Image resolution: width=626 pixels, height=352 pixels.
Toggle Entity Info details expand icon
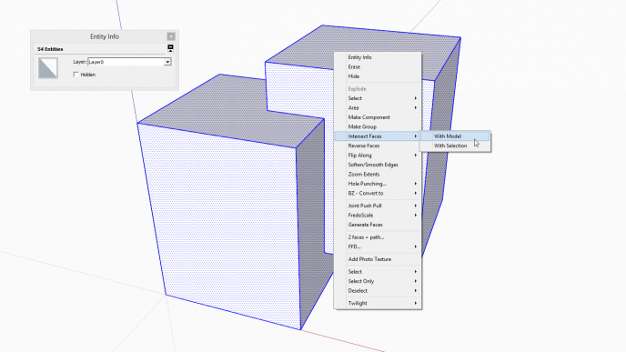[170, 49]
